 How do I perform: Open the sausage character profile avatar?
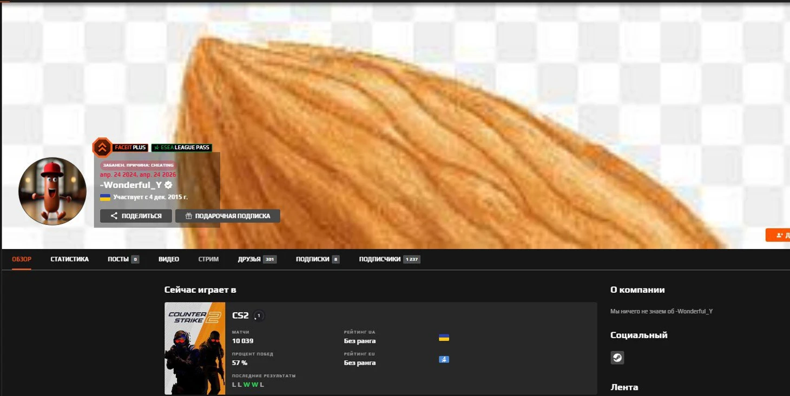pyautogui.click(x=52, y=191)
